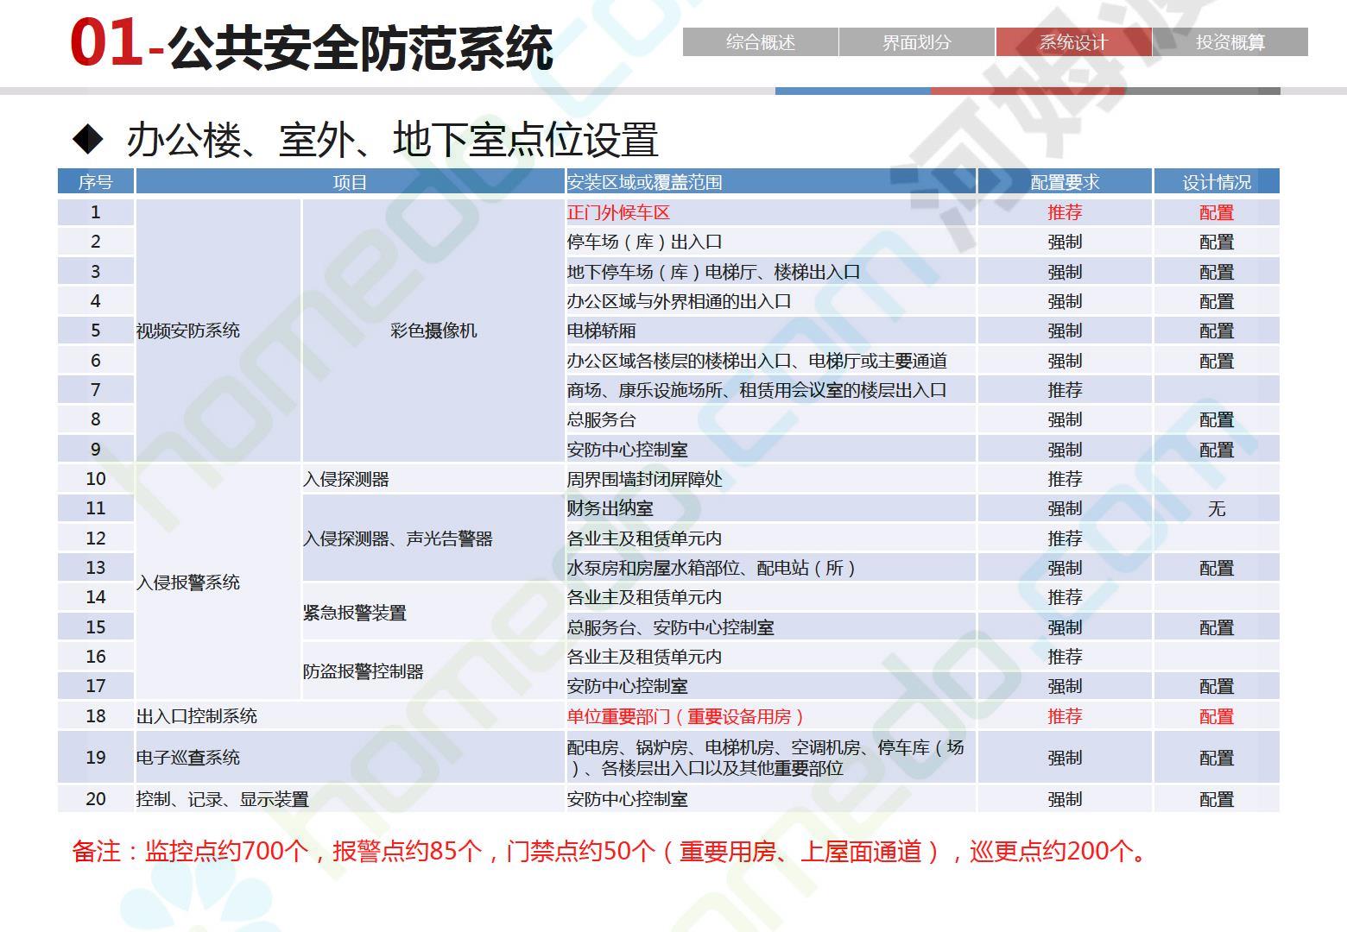Click the 视频安防系统 cell
The image size is (1347, 932).
tap(218, 331)
